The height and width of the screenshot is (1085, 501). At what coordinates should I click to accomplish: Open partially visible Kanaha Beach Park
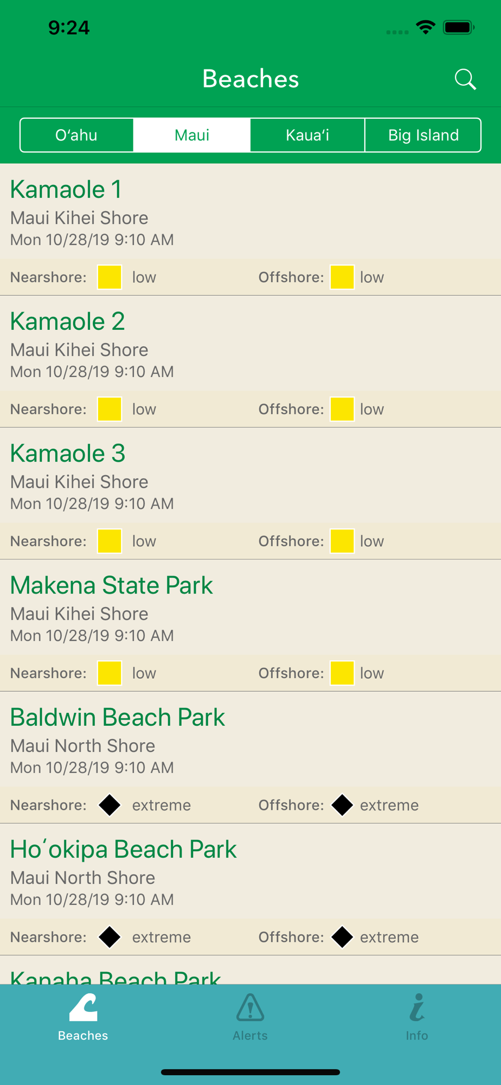pyautogui.click(x=251, y=971)
